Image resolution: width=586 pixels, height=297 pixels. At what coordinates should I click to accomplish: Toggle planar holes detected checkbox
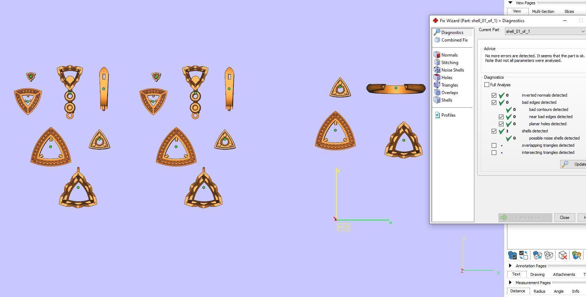point(501,124)
